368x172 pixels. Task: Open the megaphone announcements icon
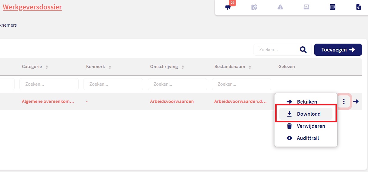coord(228,7)
